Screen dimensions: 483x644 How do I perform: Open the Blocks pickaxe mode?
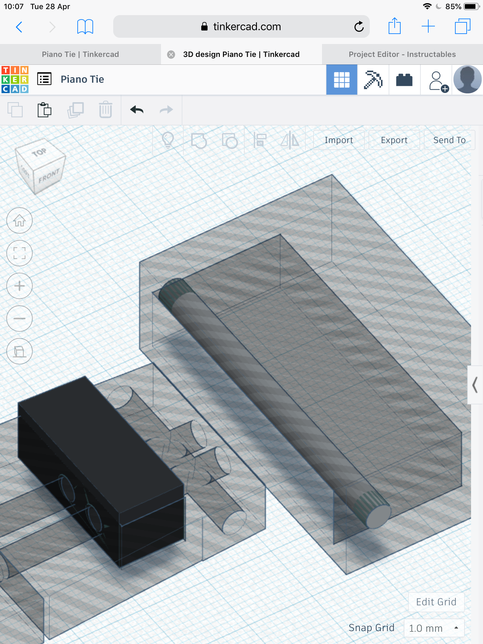[373, 80]
